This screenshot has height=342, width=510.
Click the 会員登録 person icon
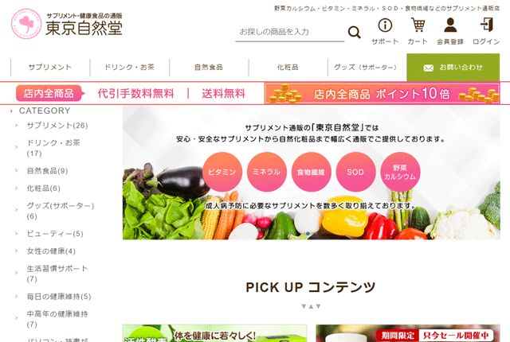pyautogui.click(x=450, y=25)
